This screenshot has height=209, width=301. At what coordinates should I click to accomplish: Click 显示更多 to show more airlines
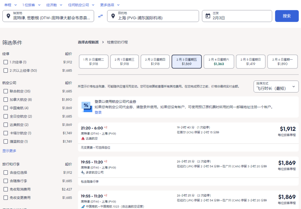coord(9,151)
